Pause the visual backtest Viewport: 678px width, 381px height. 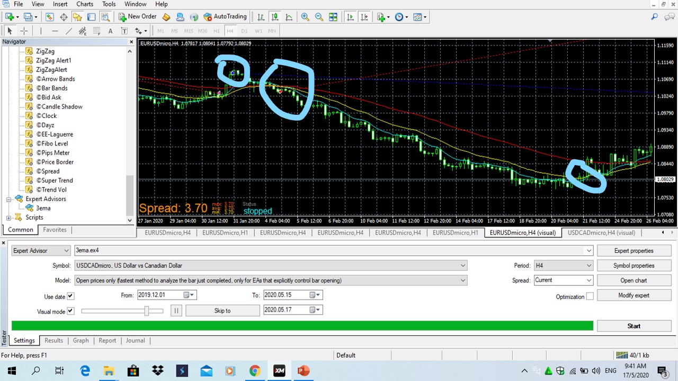pos(176,311)
